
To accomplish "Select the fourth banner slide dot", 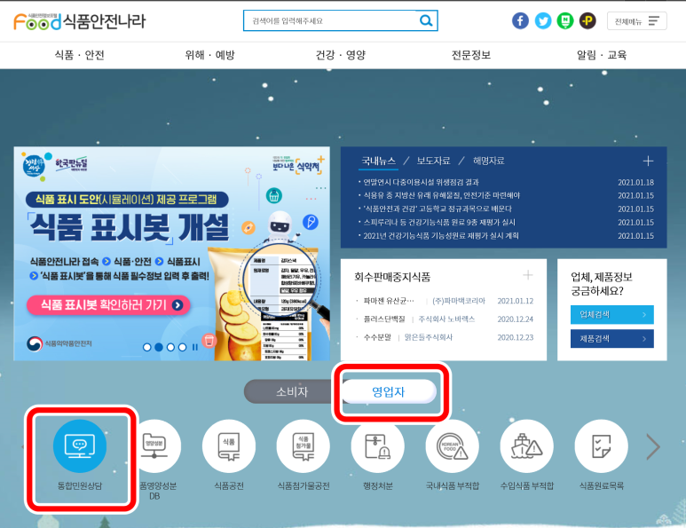I will 183,347.
